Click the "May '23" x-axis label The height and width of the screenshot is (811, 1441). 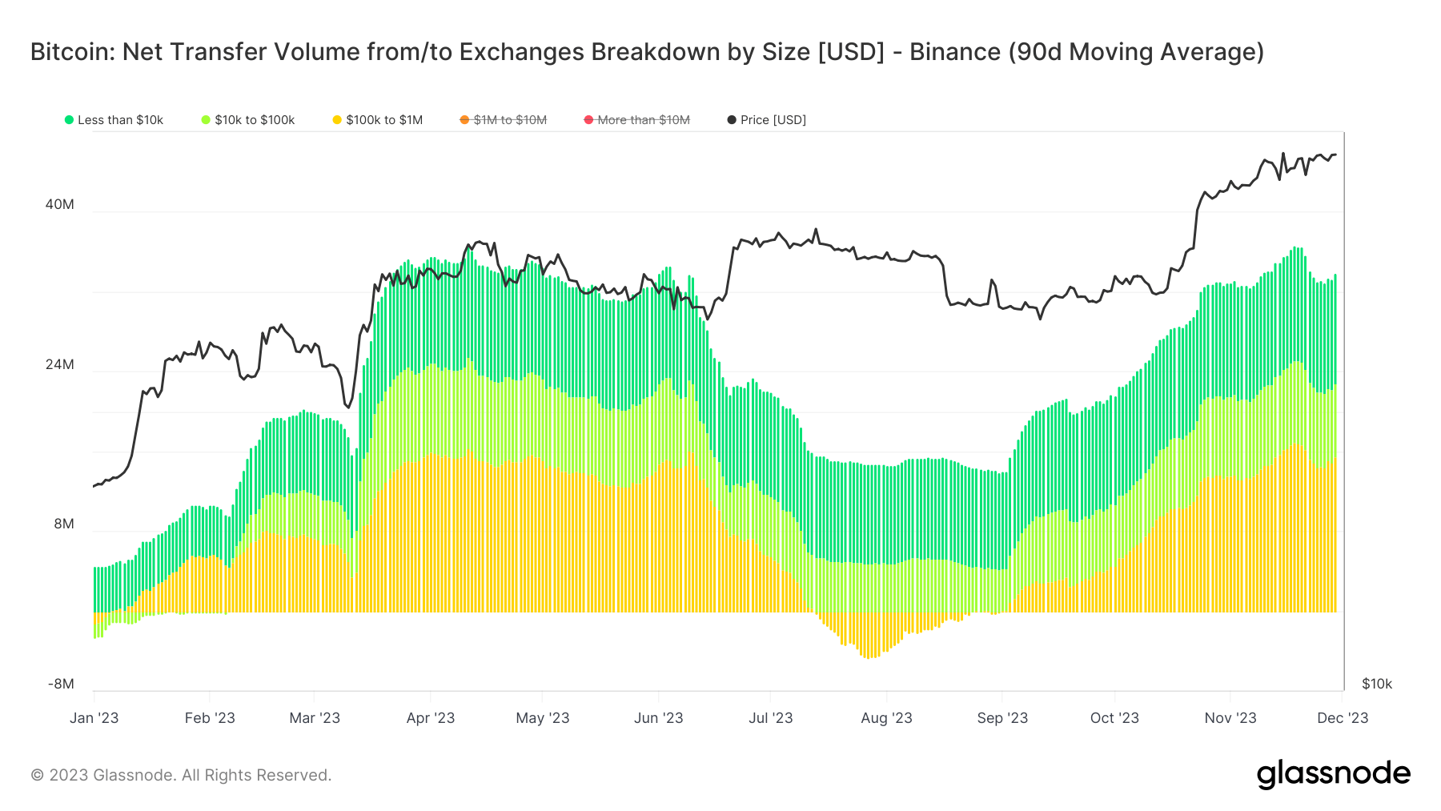click(x=543, y=718)
